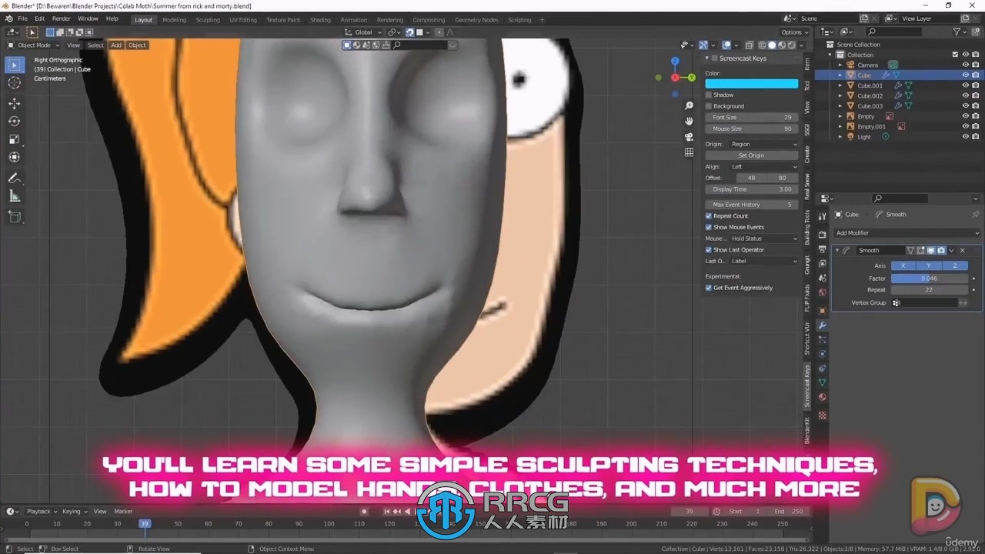Select solid viewport shading mode
Image resolution: width=985 pixels, height=554 pixels.
[x=772, y=45]
